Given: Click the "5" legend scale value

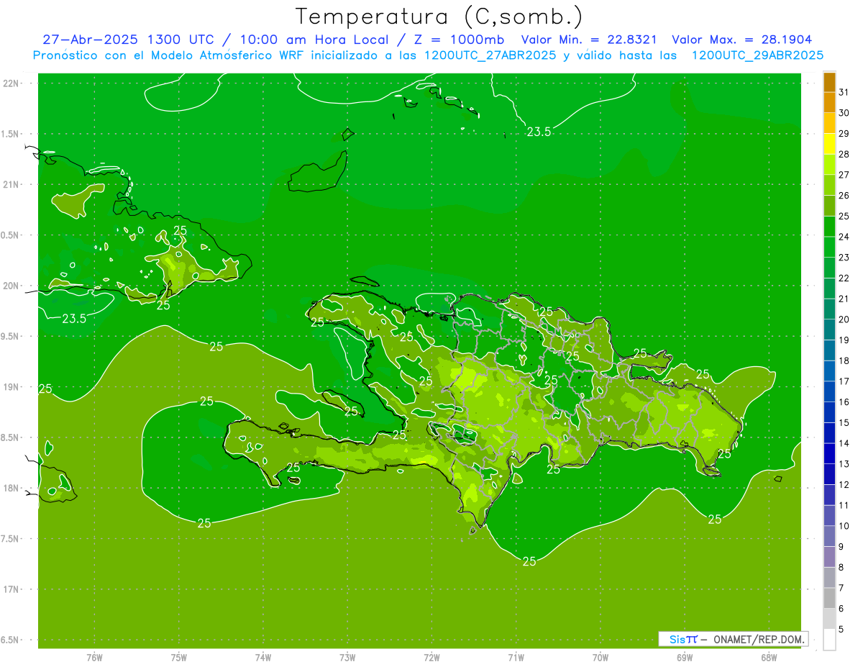Looking at the screenshot, I should pos(841,630).
